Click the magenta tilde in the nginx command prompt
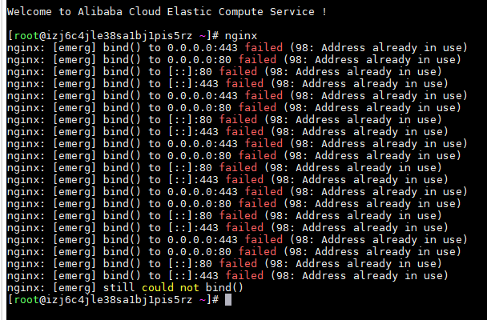Screen dimensions: 487x320 coord(202,36)
